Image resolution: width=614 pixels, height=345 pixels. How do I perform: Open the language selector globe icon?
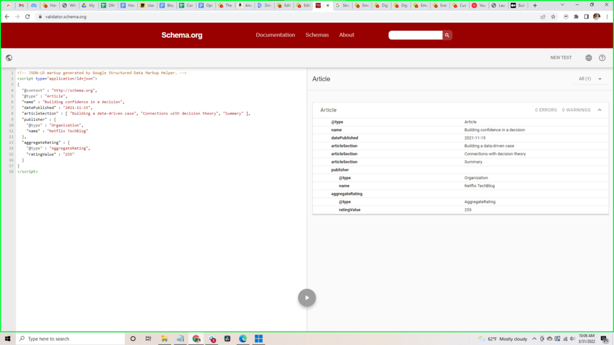[588, 58]
